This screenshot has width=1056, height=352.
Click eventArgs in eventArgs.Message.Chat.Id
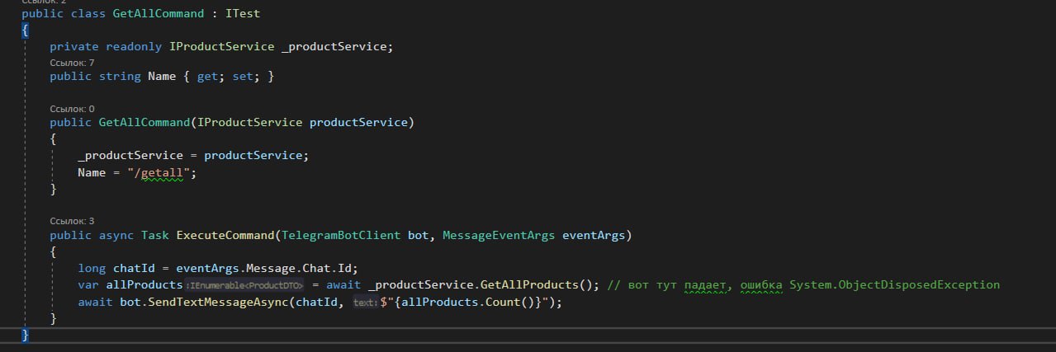[x=206, y=268]
